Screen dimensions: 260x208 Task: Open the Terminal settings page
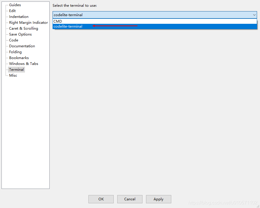tap(16, 69)
